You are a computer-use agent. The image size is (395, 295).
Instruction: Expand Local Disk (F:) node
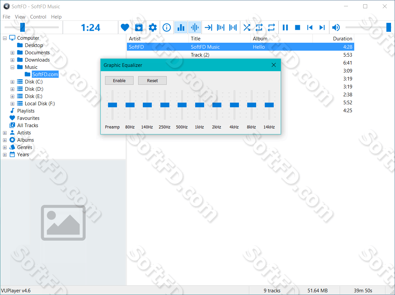click(12, 104)
